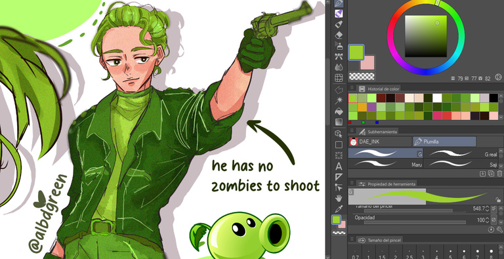Select the Auto select magic wand tool

[339, 100]
